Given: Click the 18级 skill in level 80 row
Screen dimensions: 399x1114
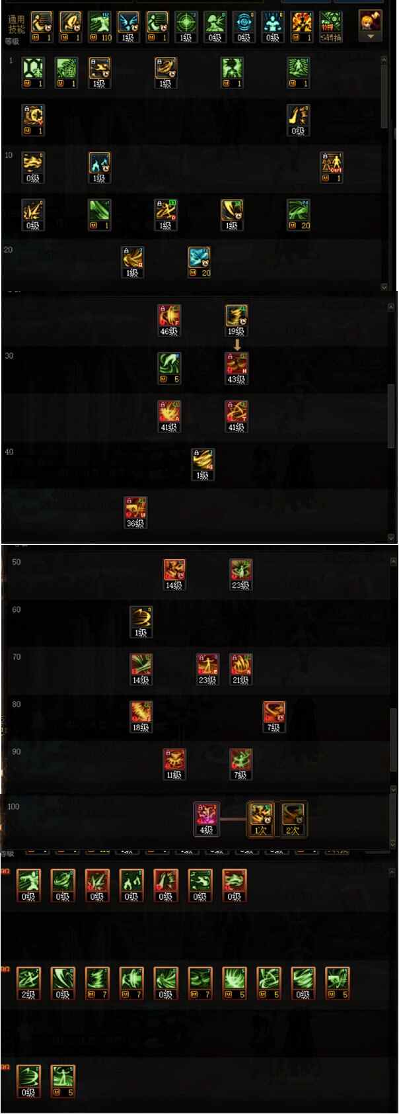Looking at the screenshot, I should (x=141, y=716).
